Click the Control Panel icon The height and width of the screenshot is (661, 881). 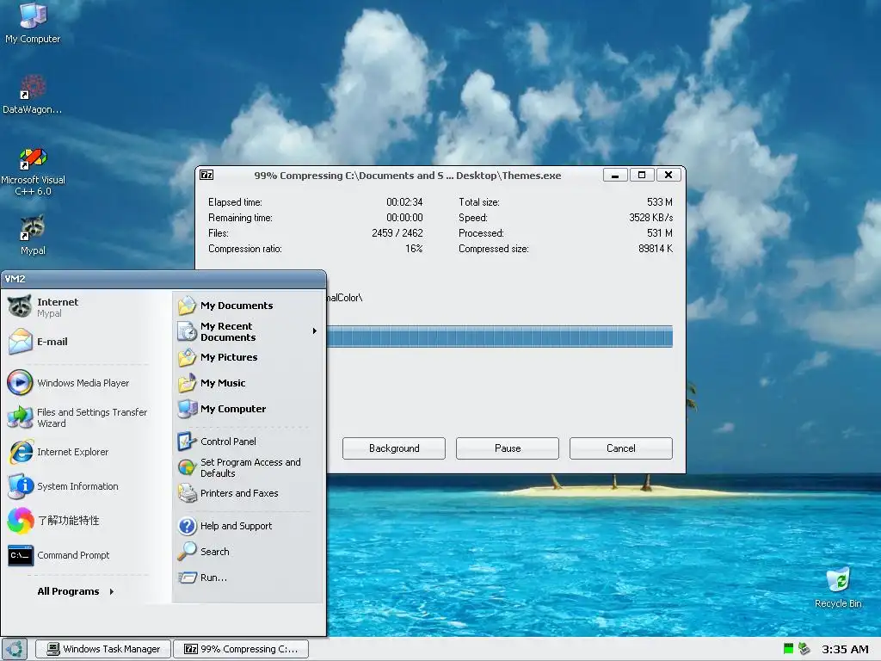(x=187, y=442)
